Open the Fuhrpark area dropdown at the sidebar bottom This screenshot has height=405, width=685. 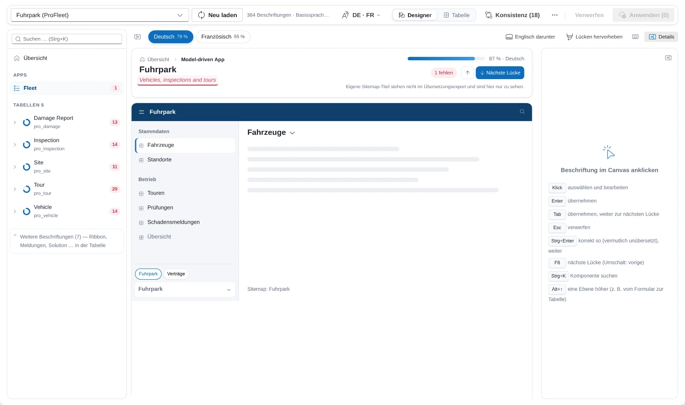pos(185,289)
